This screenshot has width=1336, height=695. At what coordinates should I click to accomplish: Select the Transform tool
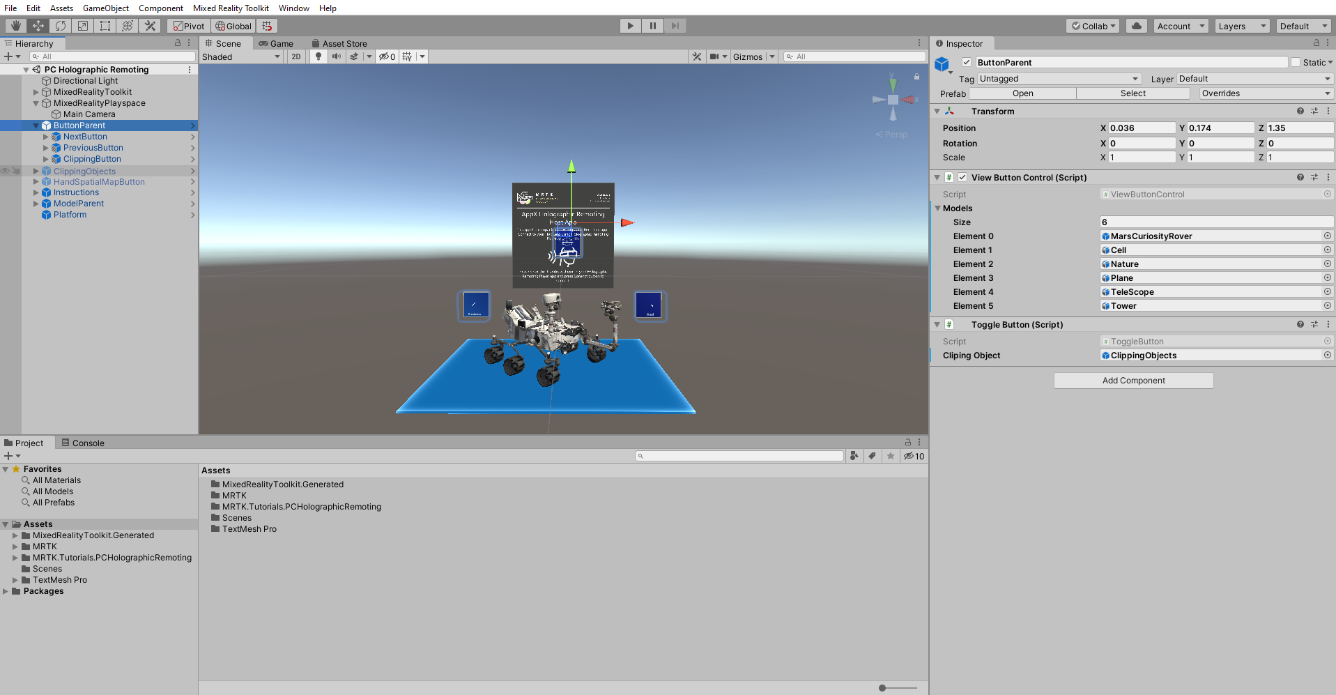click(x=128, y=26)
